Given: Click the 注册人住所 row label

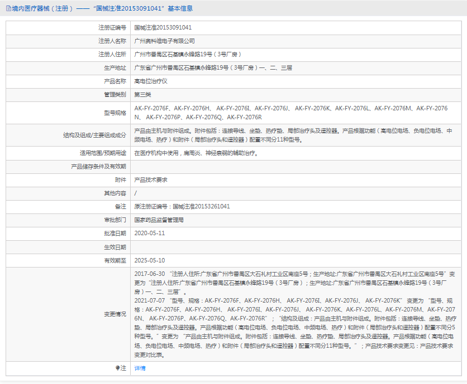Looking at the screenshot, I should (x=112, y=55).
